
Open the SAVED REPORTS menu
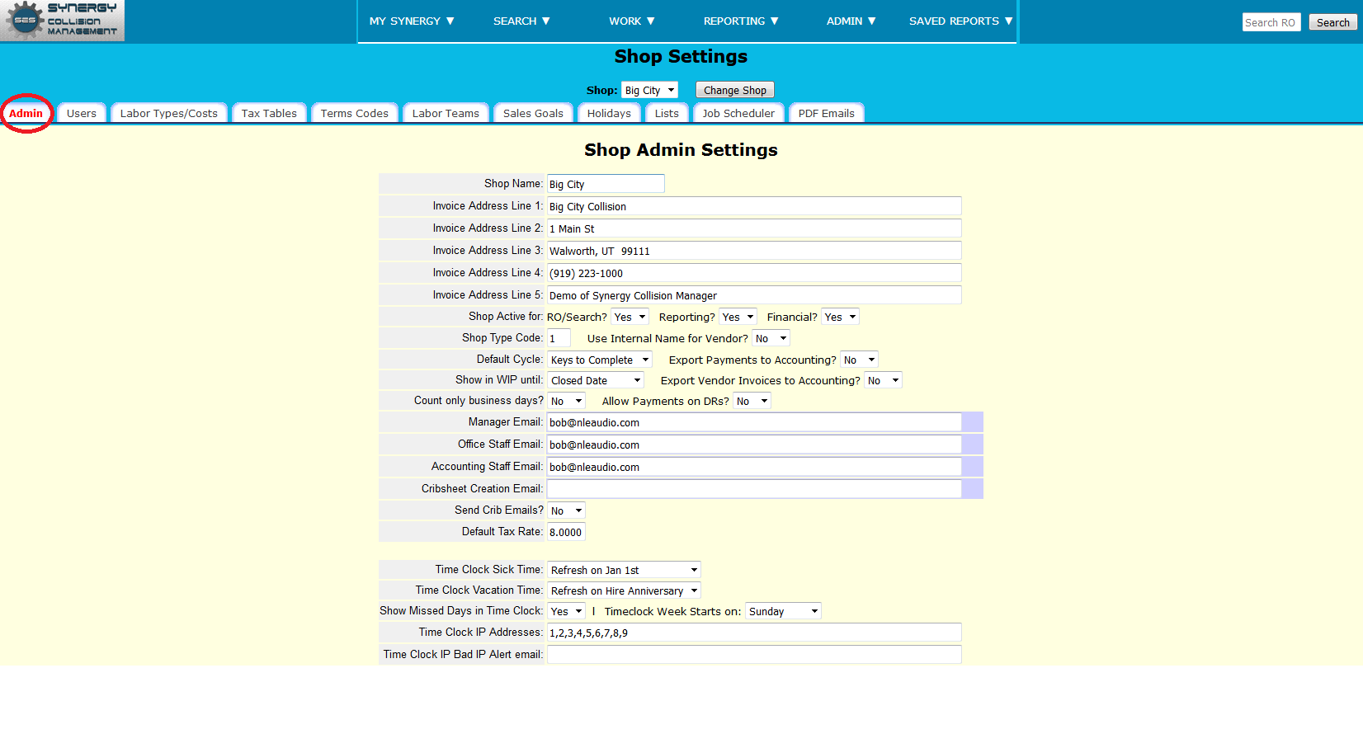960,21
